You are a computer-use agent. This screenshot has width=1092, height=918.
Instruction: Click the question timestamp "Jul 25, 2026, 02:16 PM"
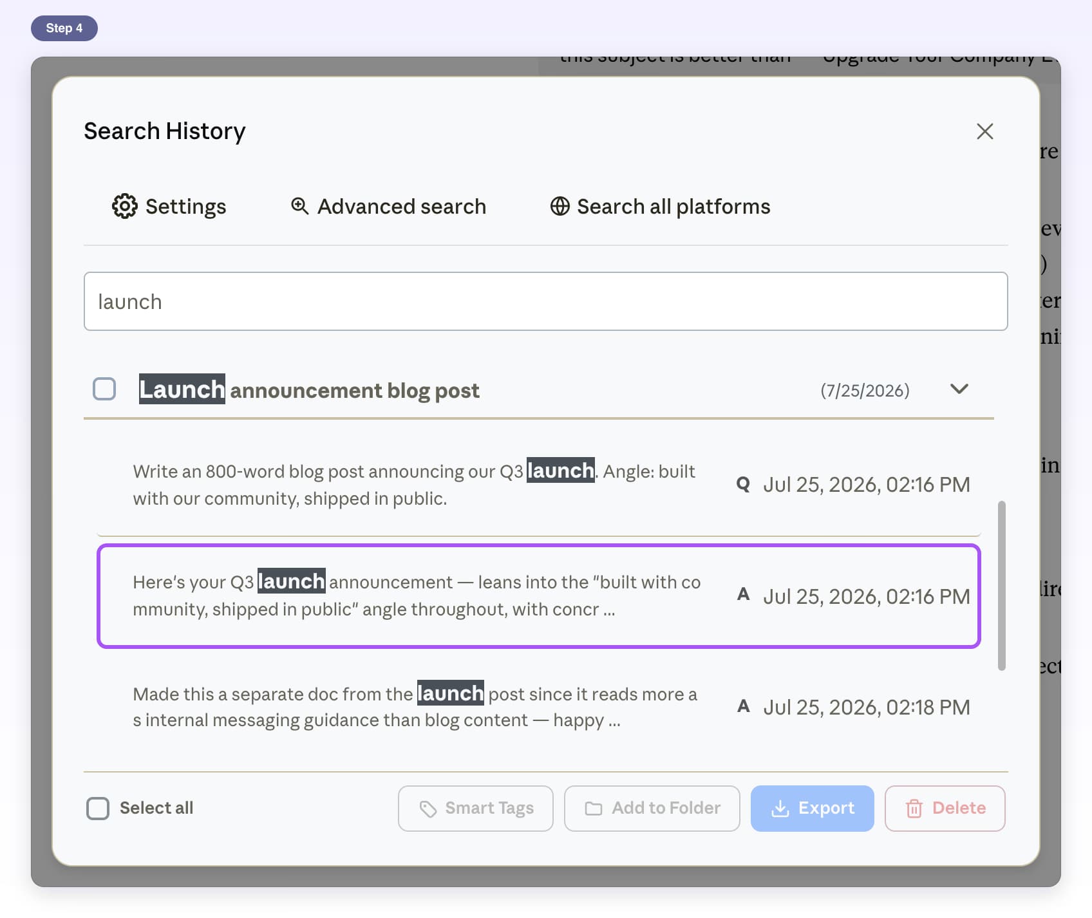[x=866, y=485]
